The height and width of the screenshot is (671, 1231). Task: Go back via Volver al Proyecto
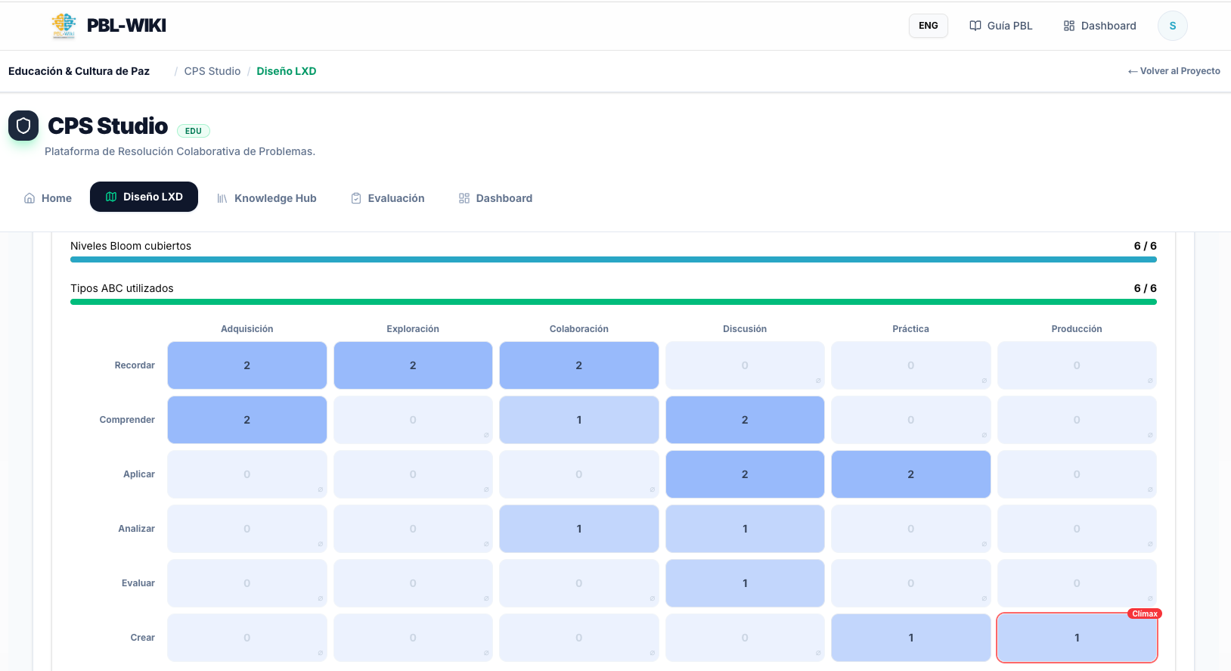click(x=1174, y=71)
